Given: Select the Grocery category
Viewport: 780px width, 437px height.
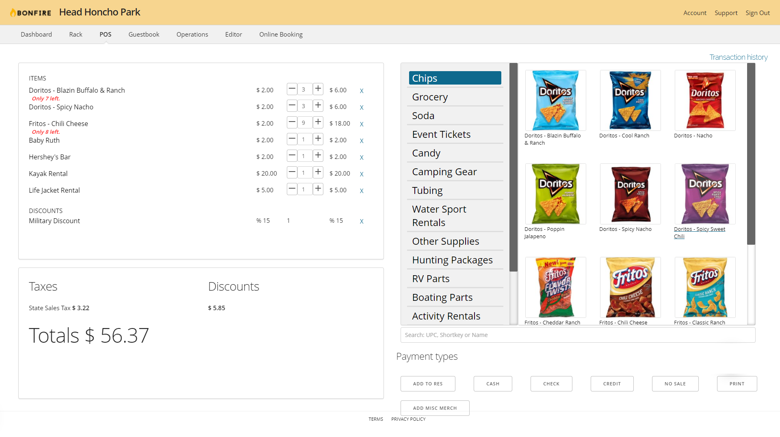Looking at the screenshot, I should pyautogui.click(x=455, y=97).
